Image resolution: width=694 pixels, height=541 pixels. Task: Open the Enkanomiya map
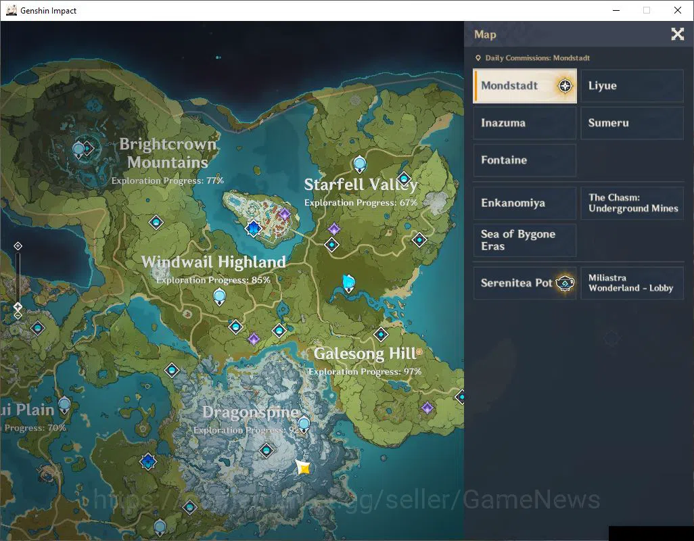point(525,203)
